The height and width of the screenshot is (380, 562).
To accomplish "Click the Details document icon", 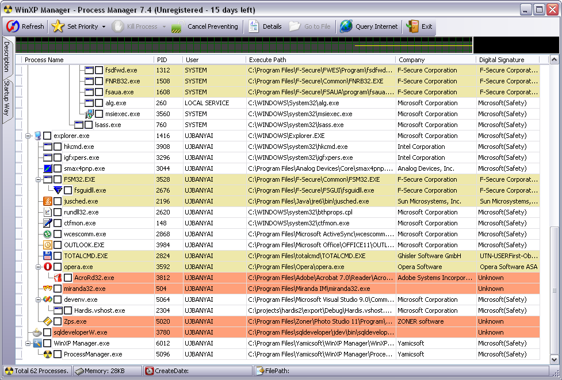I will pyautogui.click(x=254, y=26).
